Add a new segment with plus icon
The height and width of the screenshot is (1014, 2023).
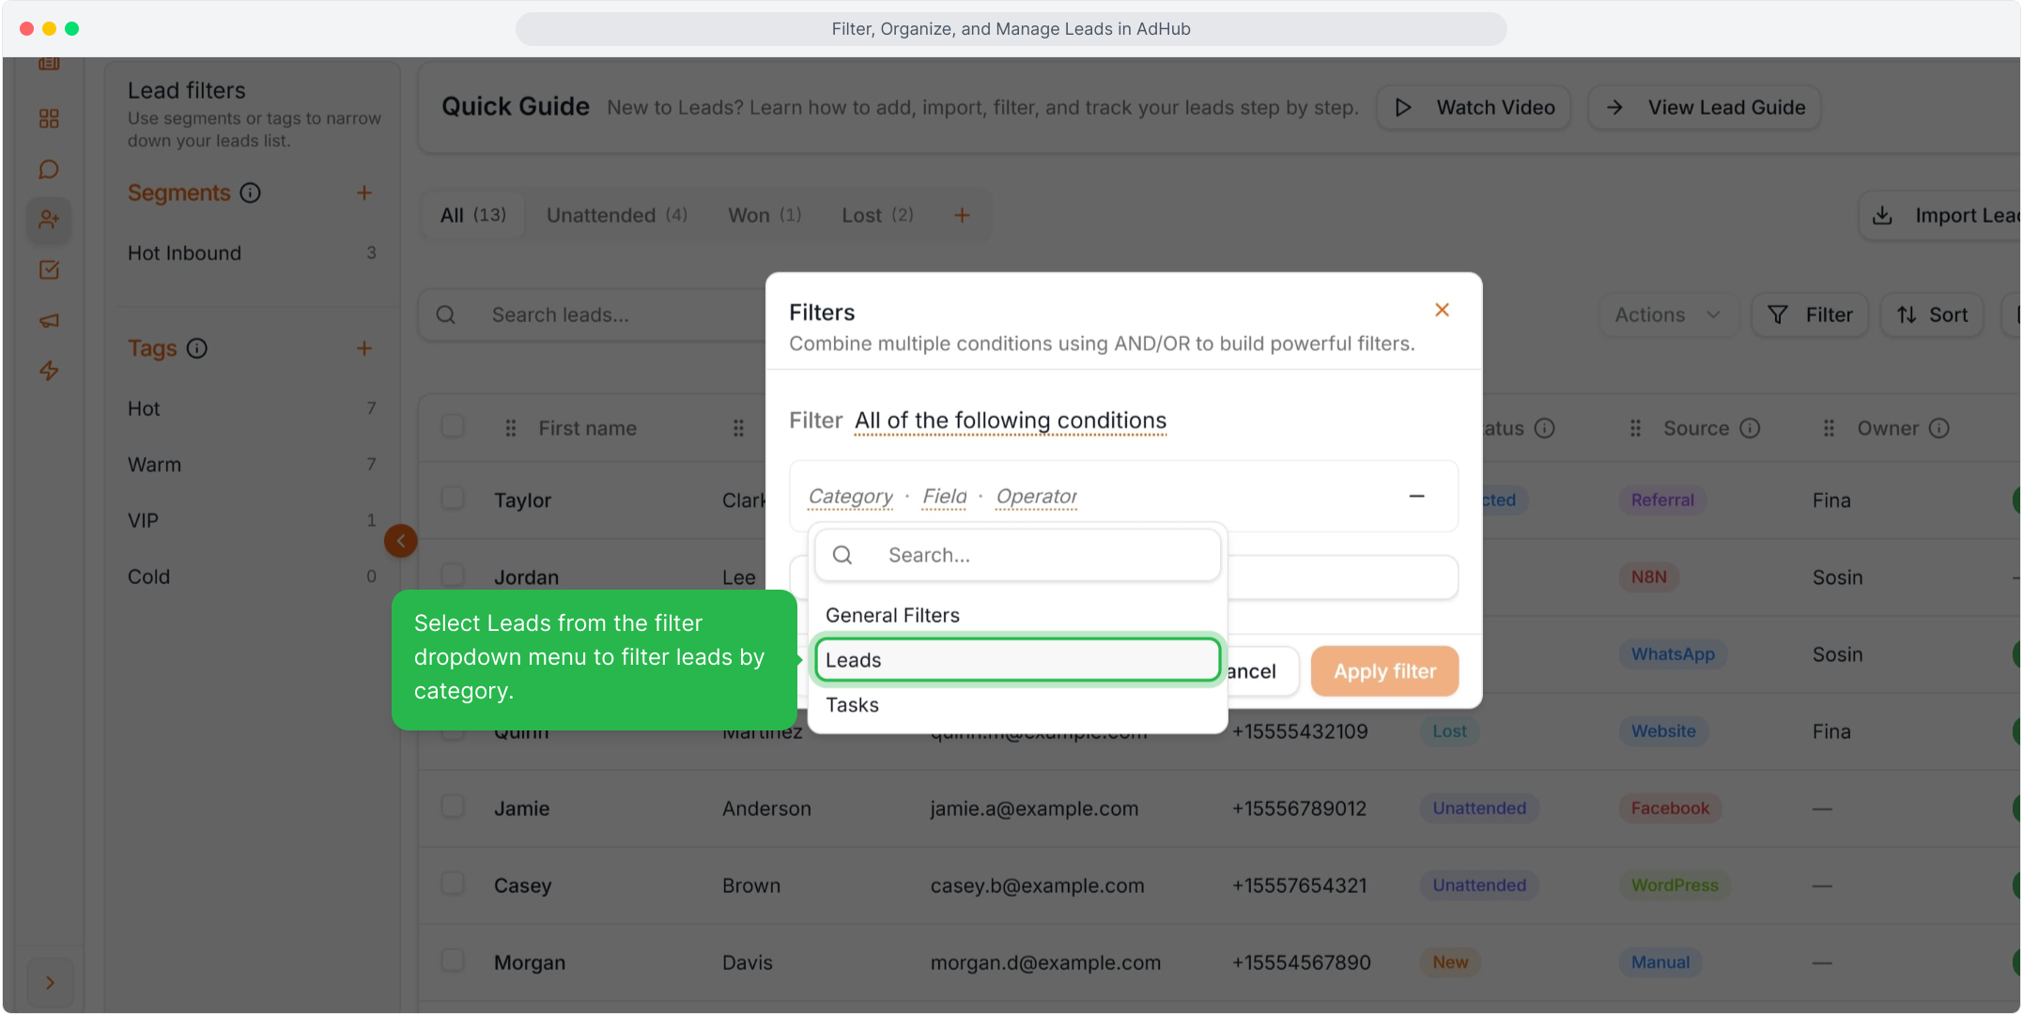(364, 192)
